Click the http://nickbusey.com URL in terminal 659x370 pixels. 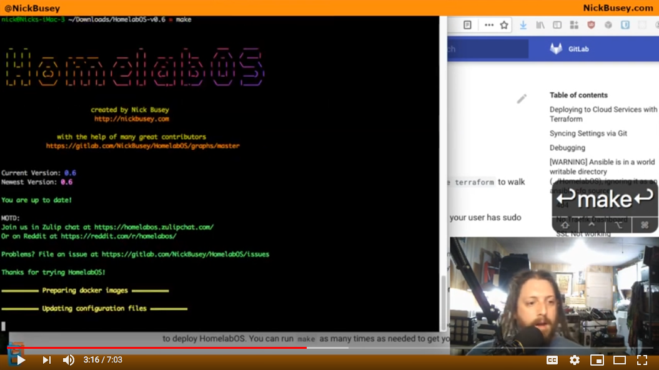click(x=132, y=119)
